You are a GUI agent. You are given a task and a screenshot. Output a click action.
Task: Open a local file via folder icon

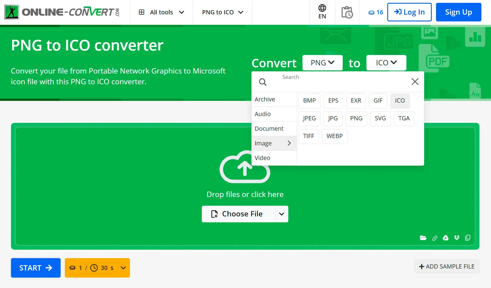pyautogui.click(x=423, y=238)
